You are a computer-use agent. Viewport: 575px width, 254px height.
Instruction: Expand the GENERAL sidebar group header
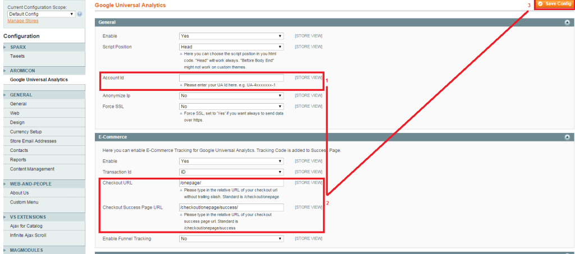coord(44,95)
